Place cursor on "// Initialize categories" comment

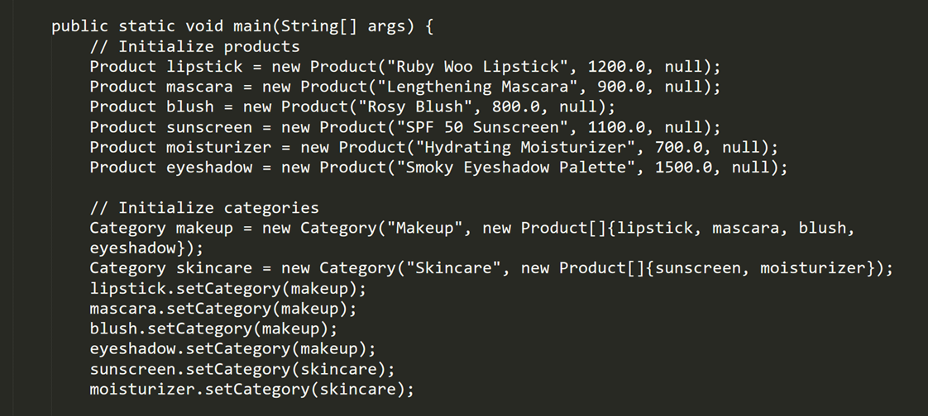(x=203, y=208)
